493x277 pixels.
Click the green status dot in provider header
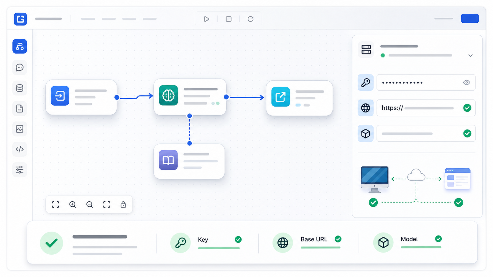click(x=383, y=55)
